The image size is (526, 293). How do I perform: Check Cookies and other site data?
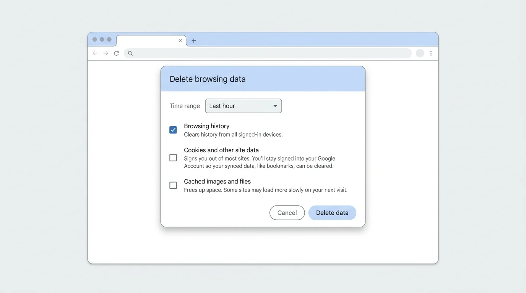173,158
